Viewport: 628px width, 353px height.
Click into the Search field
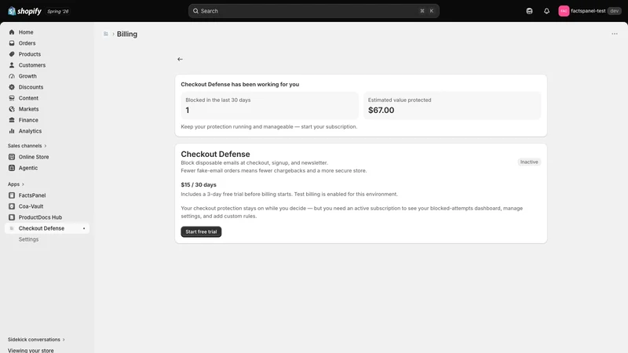click(x=313, y=11)
